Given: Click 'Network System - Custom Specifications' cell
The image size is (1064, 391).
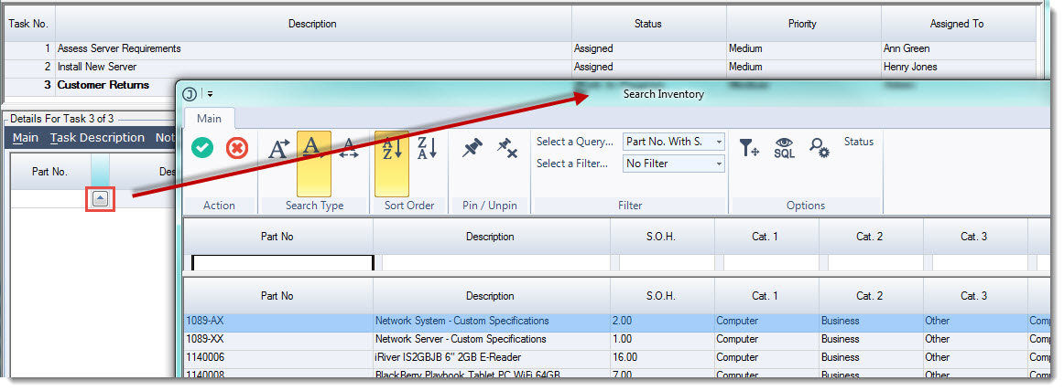Looking at the screenshot, I should (x=491, y=321).
